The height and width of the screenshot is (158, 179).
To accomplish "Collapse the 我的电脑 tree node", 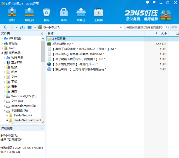I will click(2, 53).
